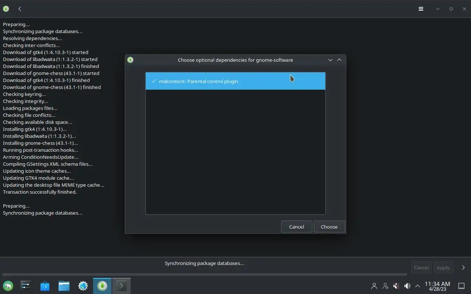Confirm with the Choose button
This screenshot has height=294, width=471.
(329, 227)
